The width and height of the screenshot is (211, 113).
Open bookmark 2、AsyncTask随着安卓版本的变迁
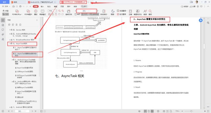click(x=25, y=54)
